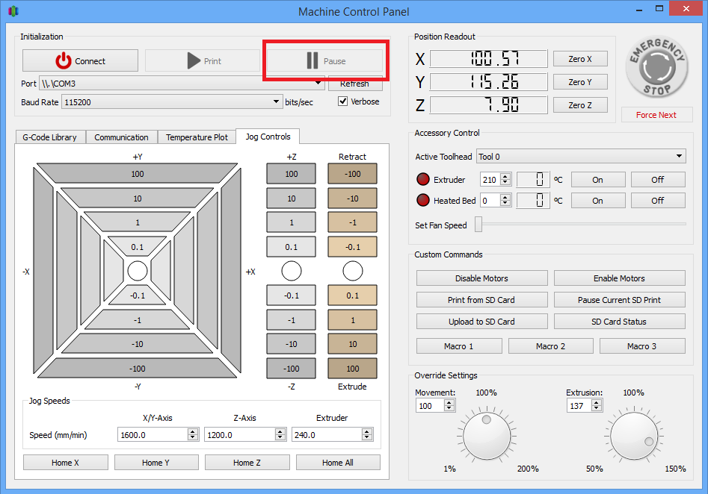Screen dimensions: 708x494
Task: Turn the Heated Bed Off
Action: 657,201
